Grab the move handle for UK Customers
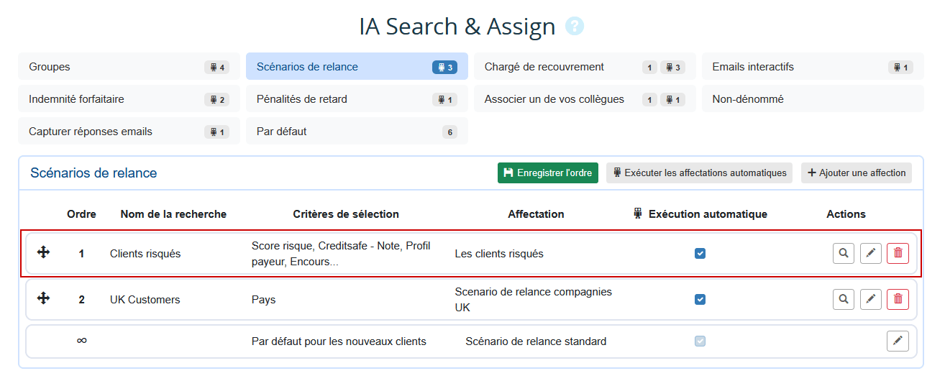Image resolution: width=945 pixels, height=381 pixels. [x=43, y=298]
